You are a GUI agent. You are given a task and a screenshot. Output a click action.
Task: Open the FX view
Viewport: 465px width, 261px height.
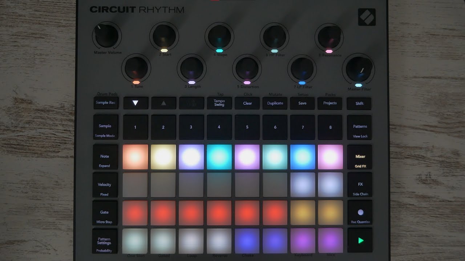(x=360, y=185)
